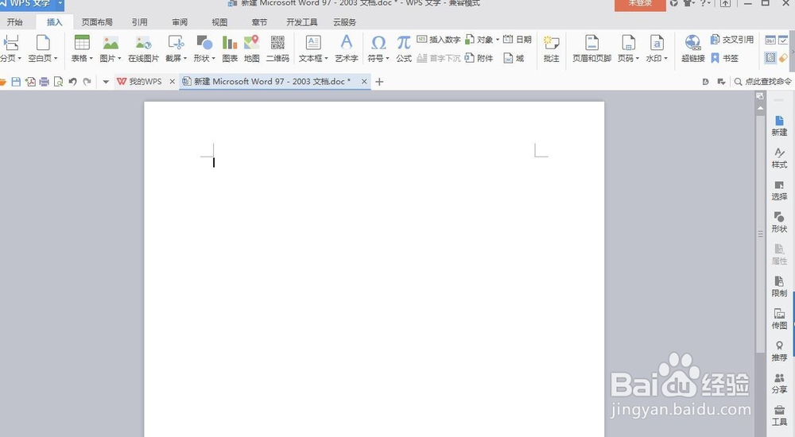Open 传图 in right sidebar

[779, 319]
